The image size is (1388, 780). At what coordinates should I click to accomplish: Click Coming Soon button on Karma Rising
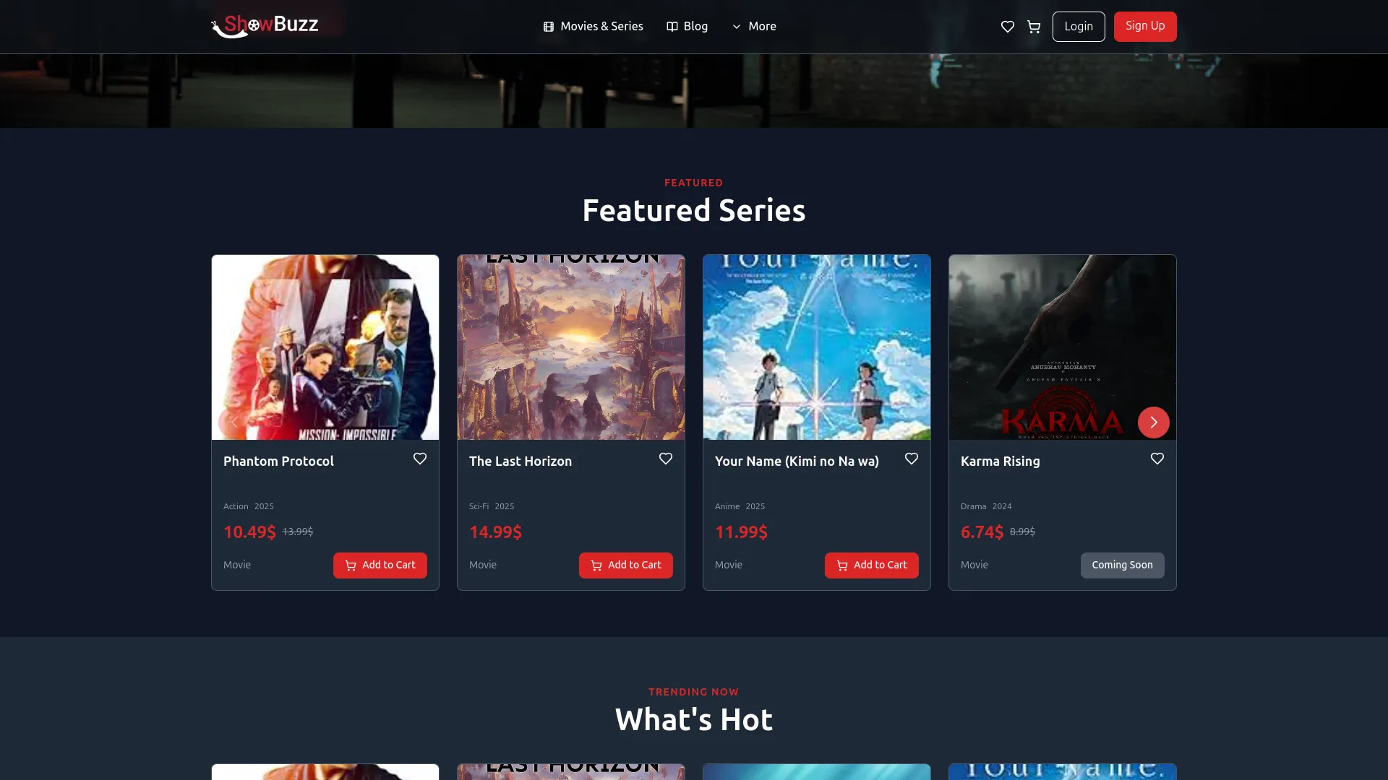[1123, 565]
